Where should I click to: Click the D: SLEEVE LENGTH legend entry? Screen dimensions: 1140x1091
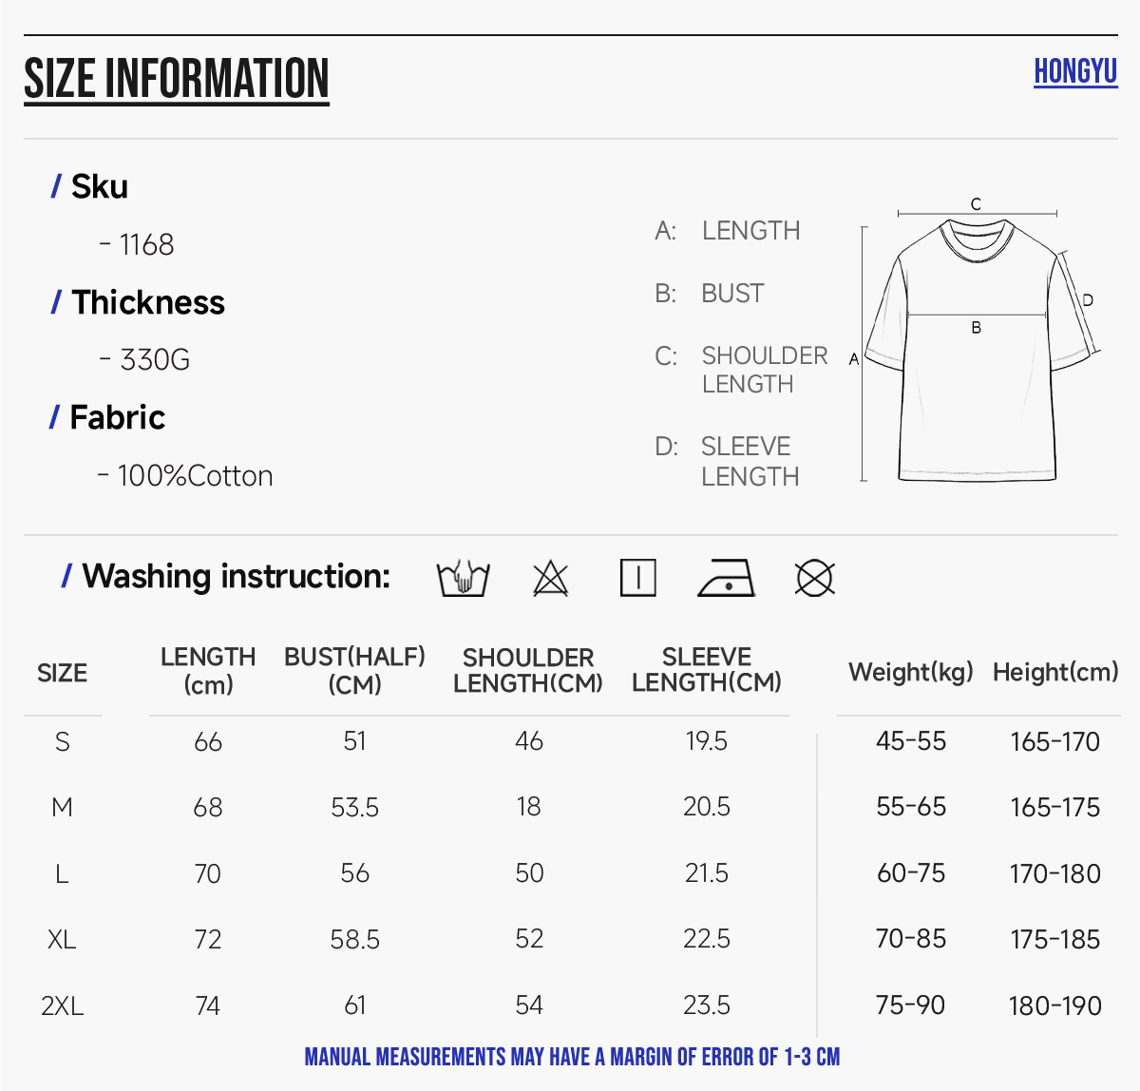point(728,461)
